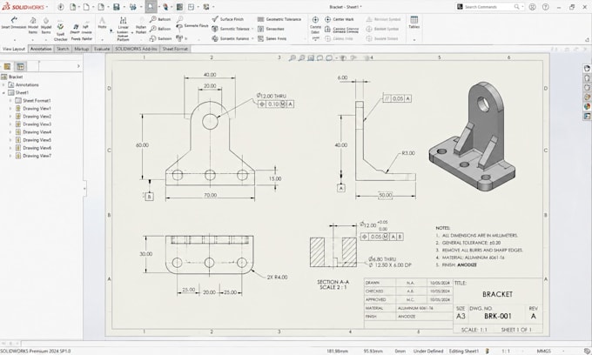
Task: Collapse the ribbon using the corner arrow
Action: click(x=587, y=40)
